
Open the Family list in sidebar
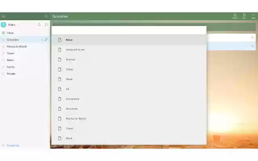click(25, 67)
